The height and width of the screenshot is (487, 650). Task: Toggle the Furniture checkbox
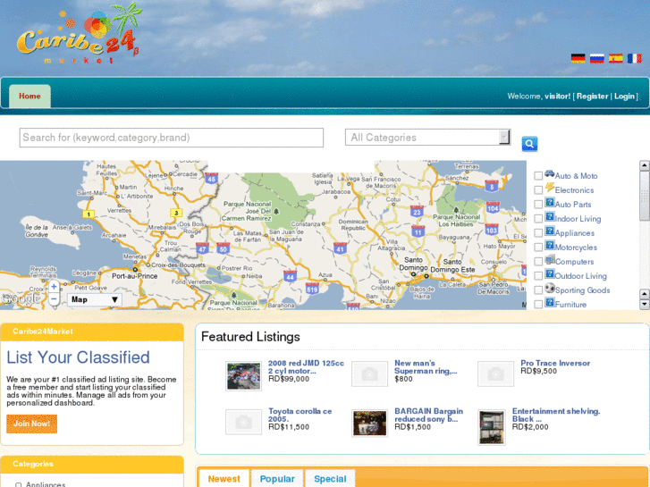click(538, 305)
